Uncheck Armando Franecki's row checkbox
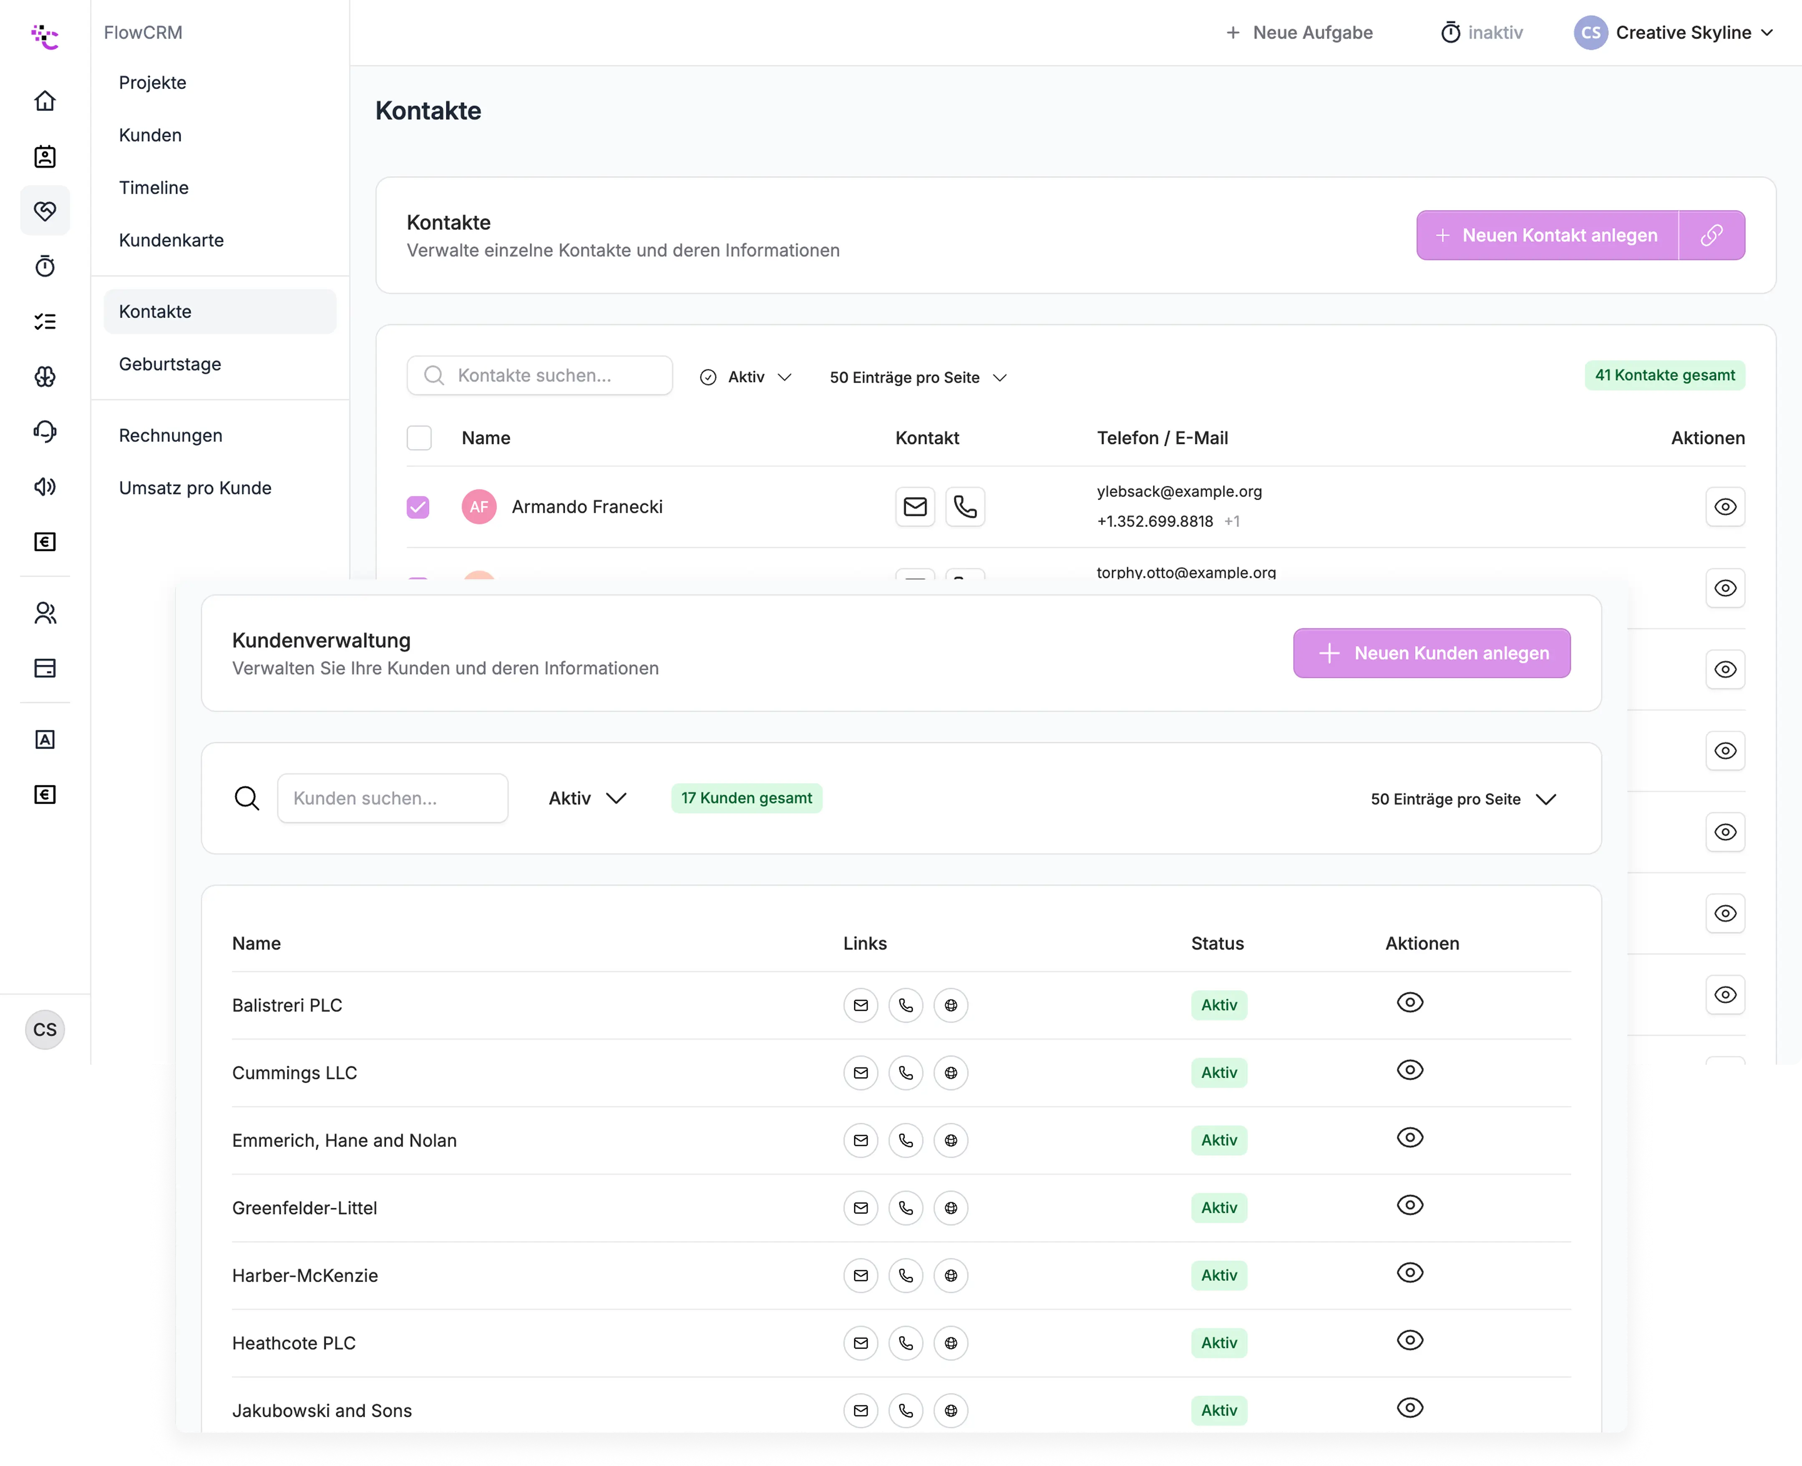Screen dimensions: 1802x1466 [x=418, y=507]
